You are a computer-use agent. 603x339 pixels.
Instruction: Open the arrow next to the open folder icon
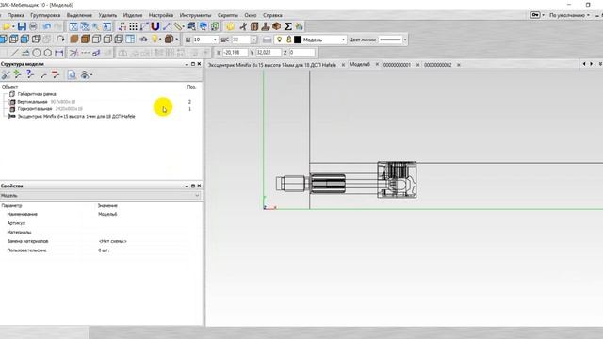point(13,27)
